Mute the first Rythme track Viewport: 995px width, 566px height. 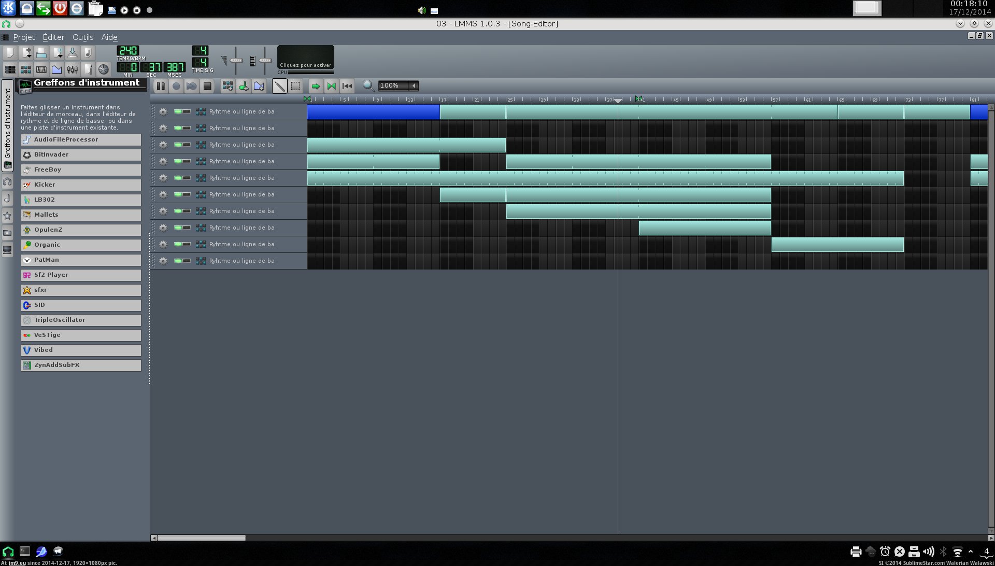coord(178,111)
